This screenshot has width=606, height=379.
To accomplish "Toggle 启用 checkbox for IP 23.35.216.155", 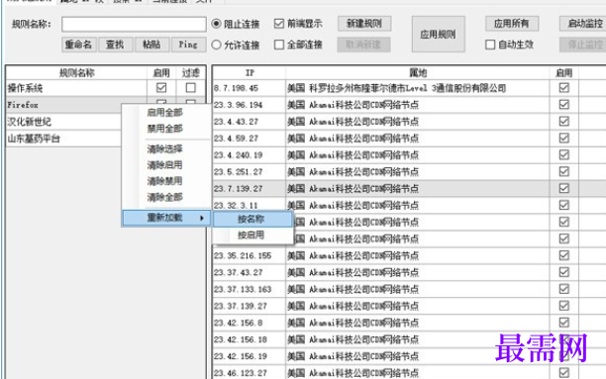I will [x=563, y=255].
